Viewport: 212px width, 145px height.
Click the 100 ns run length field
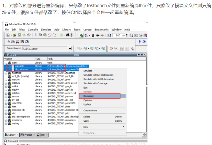pyautogui.click(x=119, y=35)
